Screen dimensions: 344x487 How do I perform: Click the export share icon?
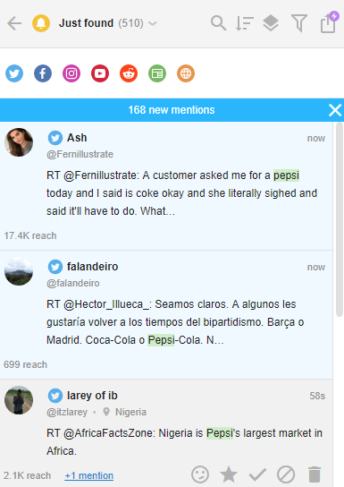pos(330,22)
